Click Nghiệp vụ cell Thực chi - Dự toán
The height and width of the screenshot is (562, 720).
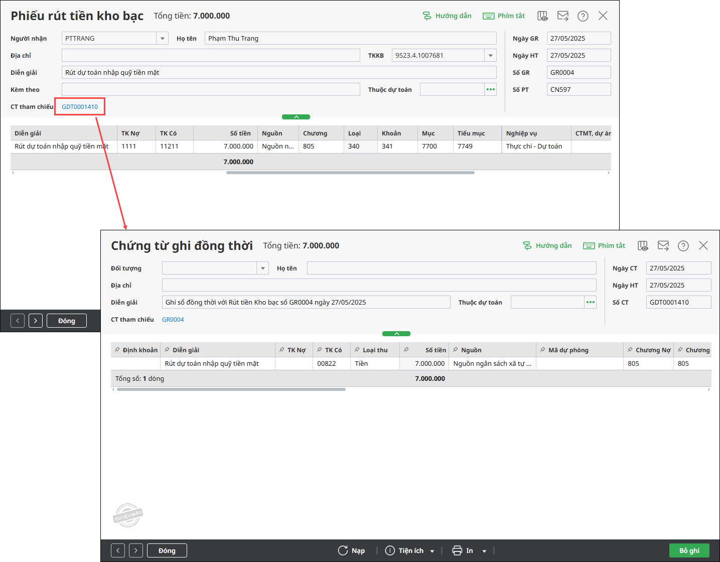(536, 147)
